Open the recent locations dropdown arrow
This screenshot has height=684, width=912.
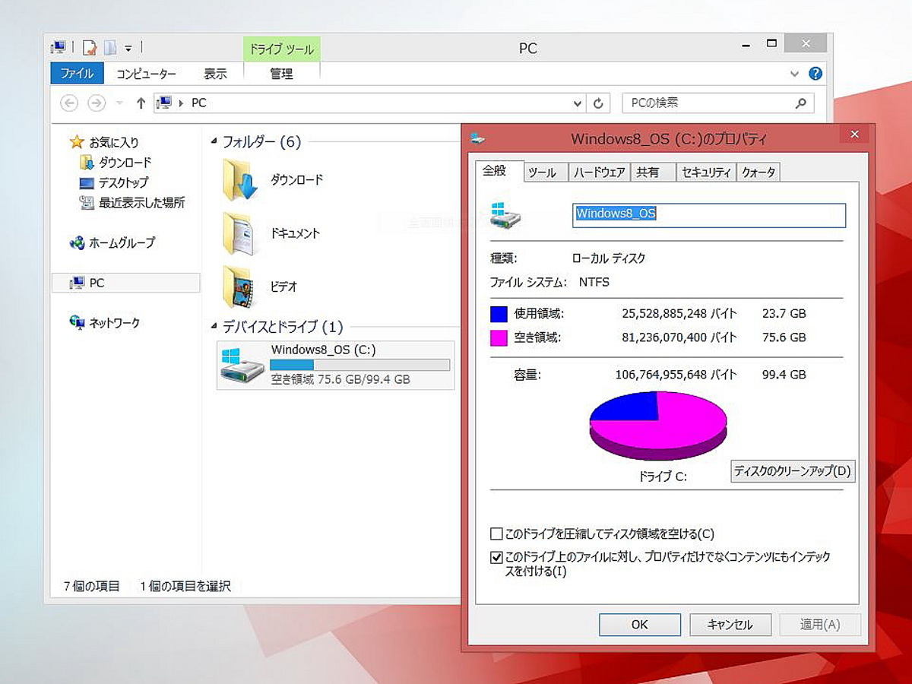click(x=119, y=103)
